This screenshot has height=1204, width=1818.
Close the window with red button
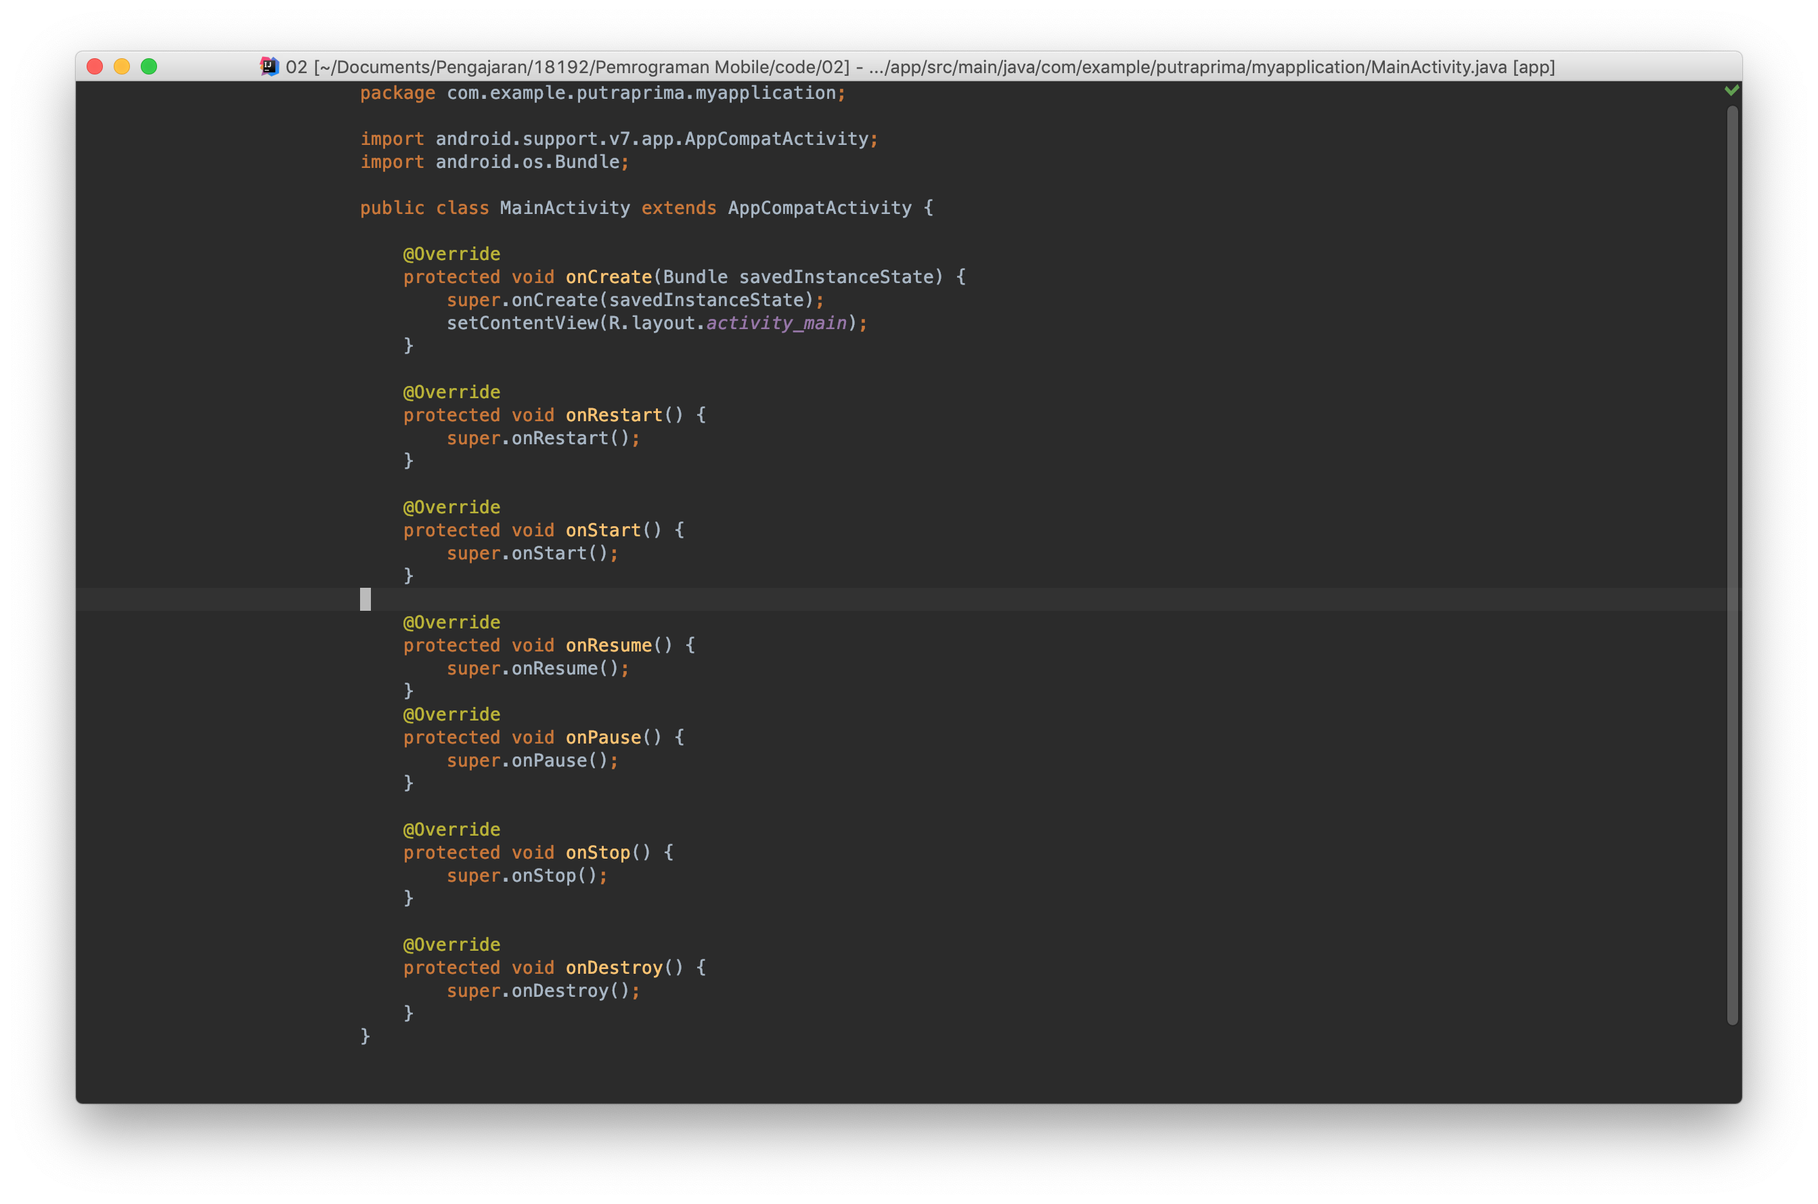(95, 67)
